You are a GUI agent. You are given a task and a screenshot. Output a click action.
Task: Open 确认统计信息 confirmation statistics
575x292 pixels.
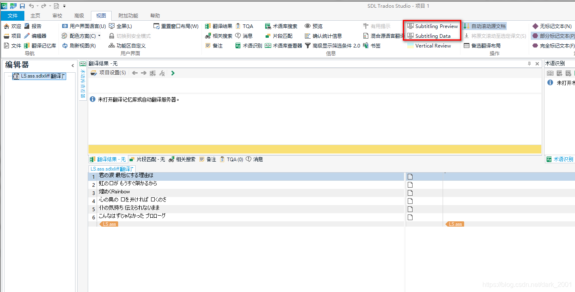coord(323,36)
